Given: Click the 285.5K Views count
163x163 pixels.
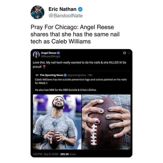Looking at the screenshot, I should click(x=68, y=154).
